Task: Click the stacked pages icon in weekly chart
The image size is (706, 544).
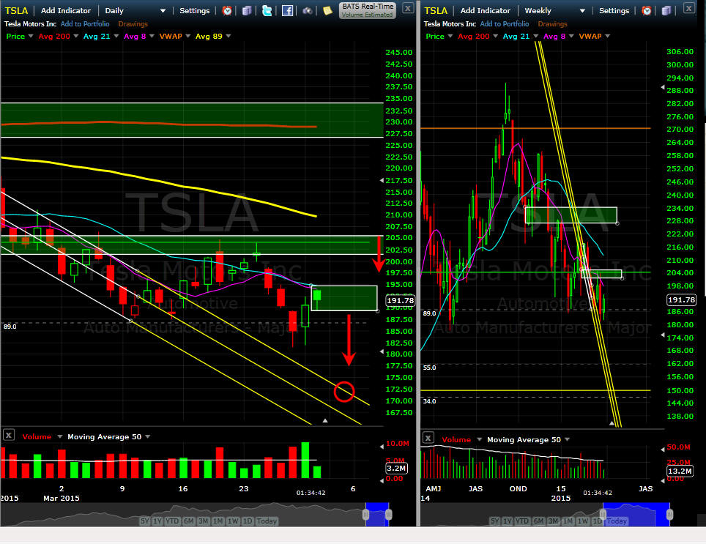Action: [x=666, y=10]
